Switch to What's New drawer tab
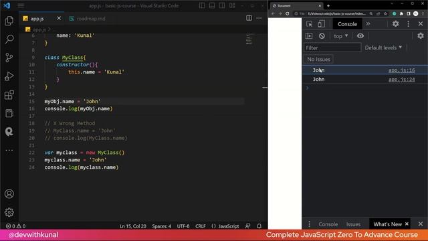The width and height of the screenshot is (428, 241). coord(387,224)
